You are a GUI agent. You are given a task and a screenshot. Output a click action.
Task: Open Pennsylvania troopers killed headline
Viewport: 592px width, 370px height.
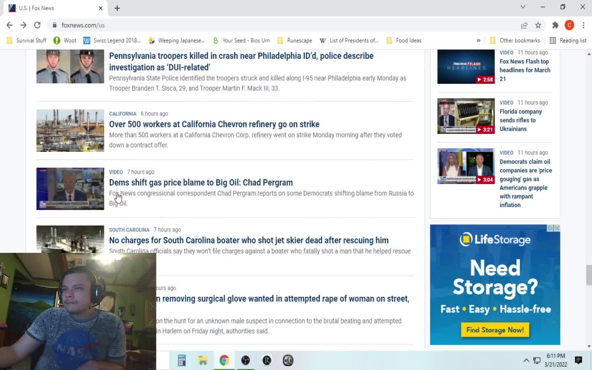pyautogui.click(x=241, y=61)
